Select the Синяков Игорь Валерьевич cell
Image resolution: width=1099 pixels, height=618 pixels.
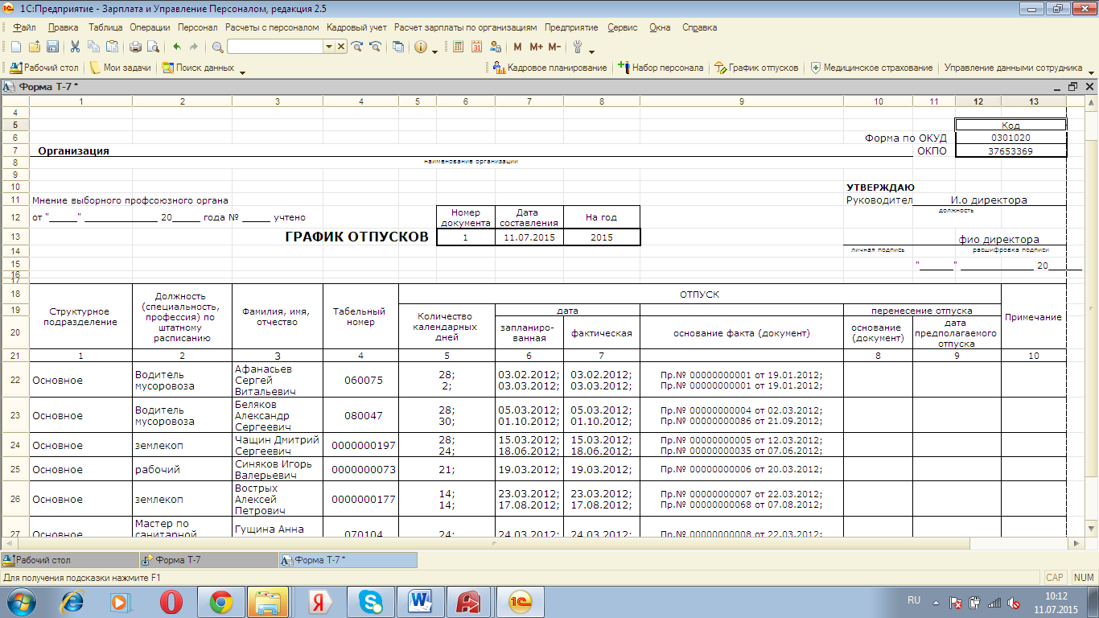[278, 469]
